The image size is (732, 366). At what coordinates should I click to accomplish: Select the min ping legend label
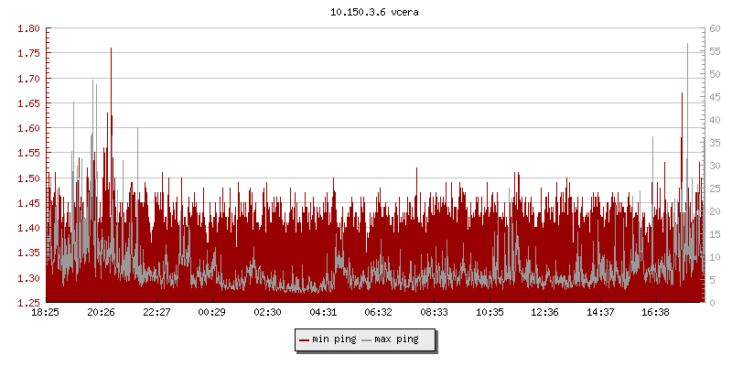click(333, 339)
